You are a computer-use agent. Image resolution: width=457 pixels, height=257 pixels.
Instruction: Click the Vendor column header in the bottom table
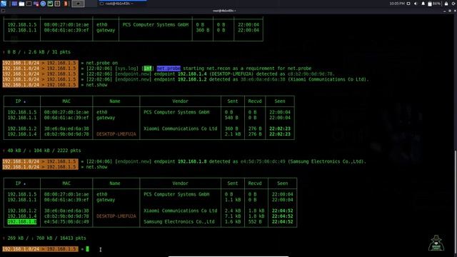[180, 183]
